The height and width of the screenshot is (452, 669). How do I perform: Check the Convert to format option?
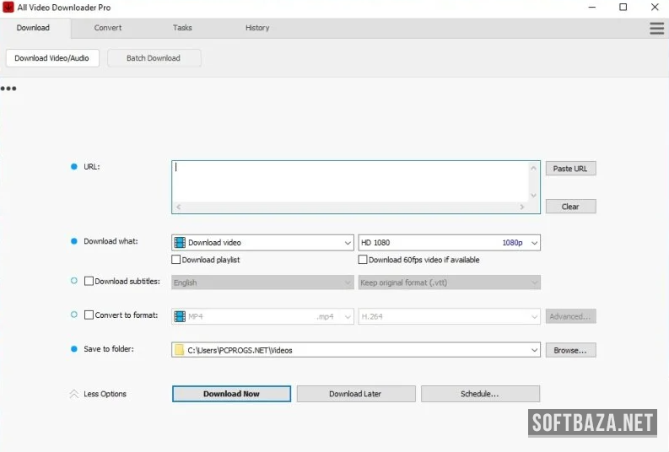pos(89,315)
